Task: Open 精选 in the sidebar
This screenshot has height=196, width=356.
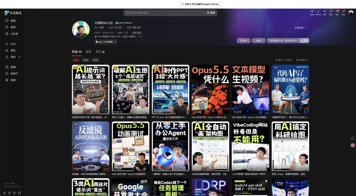Action: [x=11, y=21]
